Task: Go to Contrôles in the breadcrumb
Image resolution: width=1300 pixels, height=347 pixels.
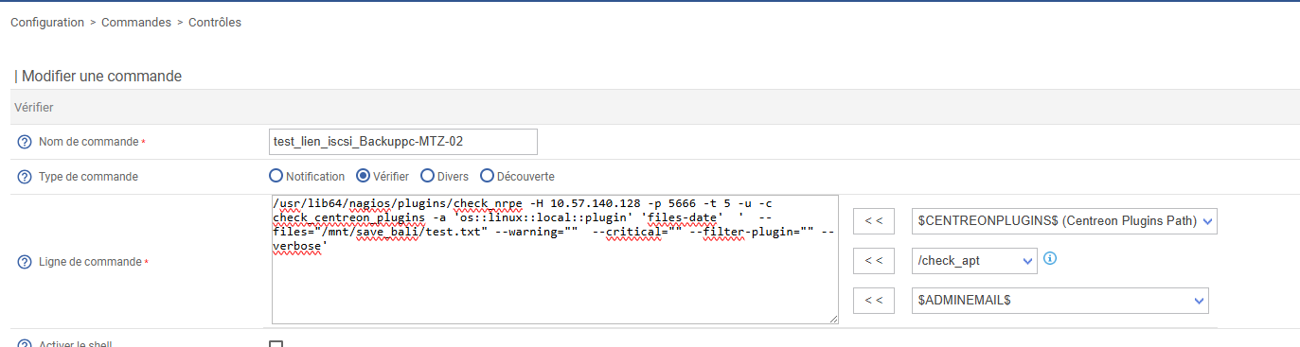Action: tap(214, 22)
